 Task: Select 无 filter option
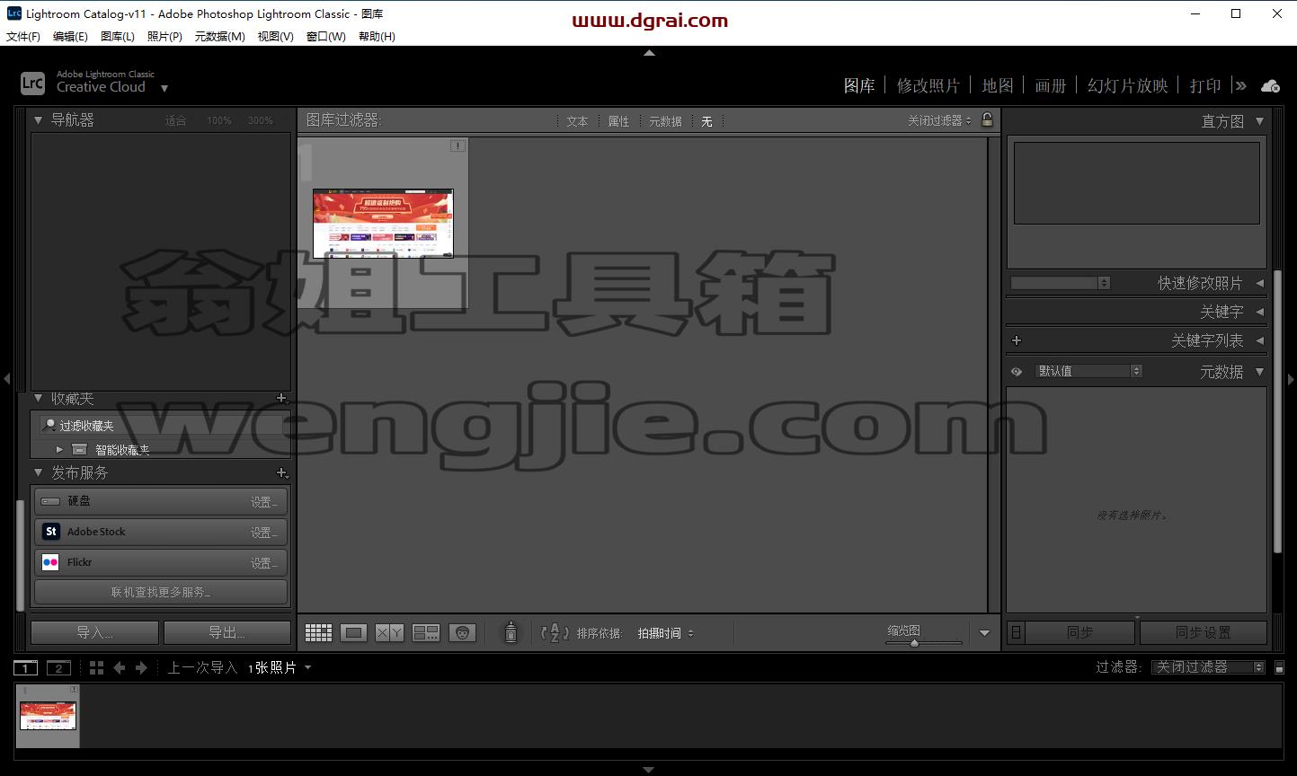pyautogui.click(x=706, y=121)
